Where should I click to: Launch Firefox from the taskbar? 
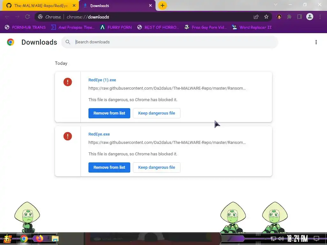39,239
